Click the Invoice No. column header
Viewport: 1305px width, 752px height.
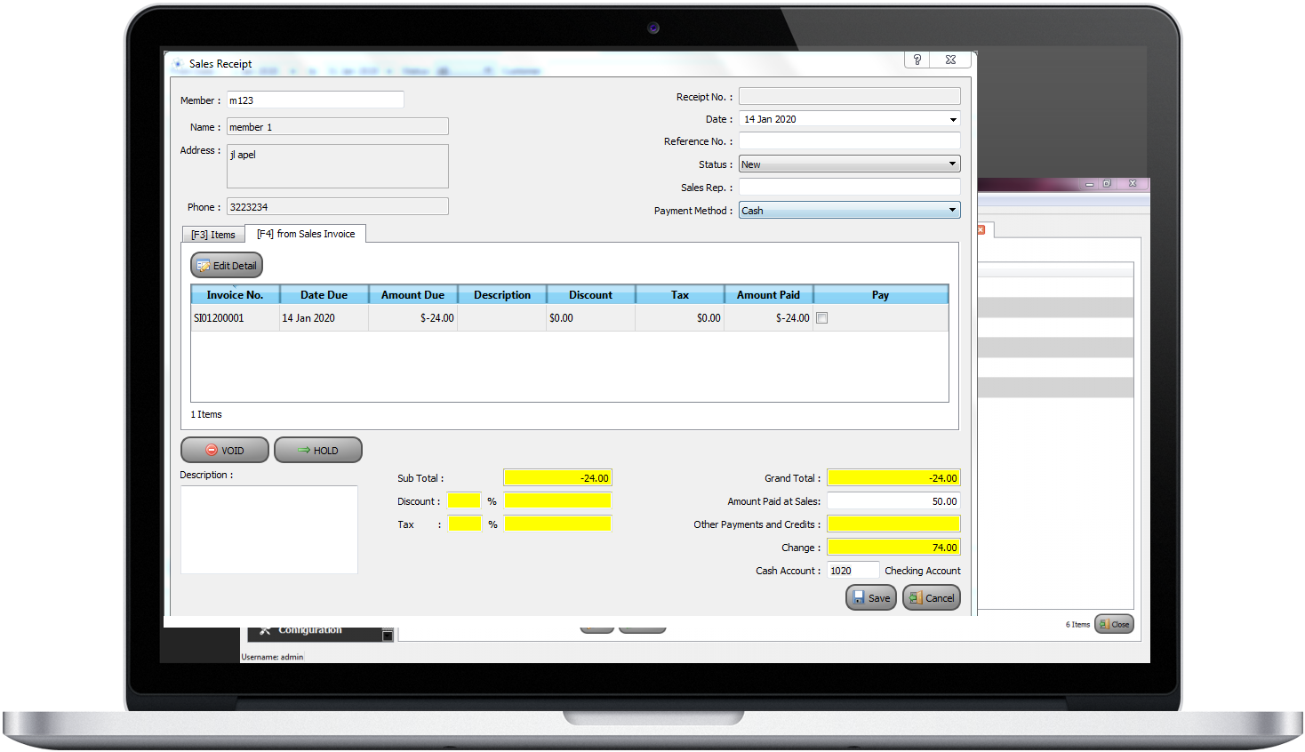tap(235, 295)
